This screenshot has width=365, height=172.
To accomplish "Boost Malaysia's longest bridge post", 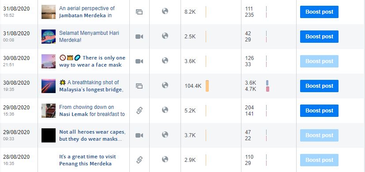I will point(319,86).
